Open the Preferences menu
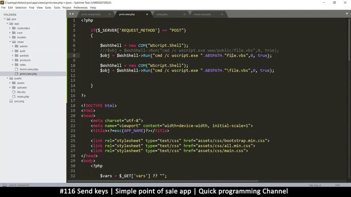The width and height of the screenshot is (351, 197). point(81,8)
